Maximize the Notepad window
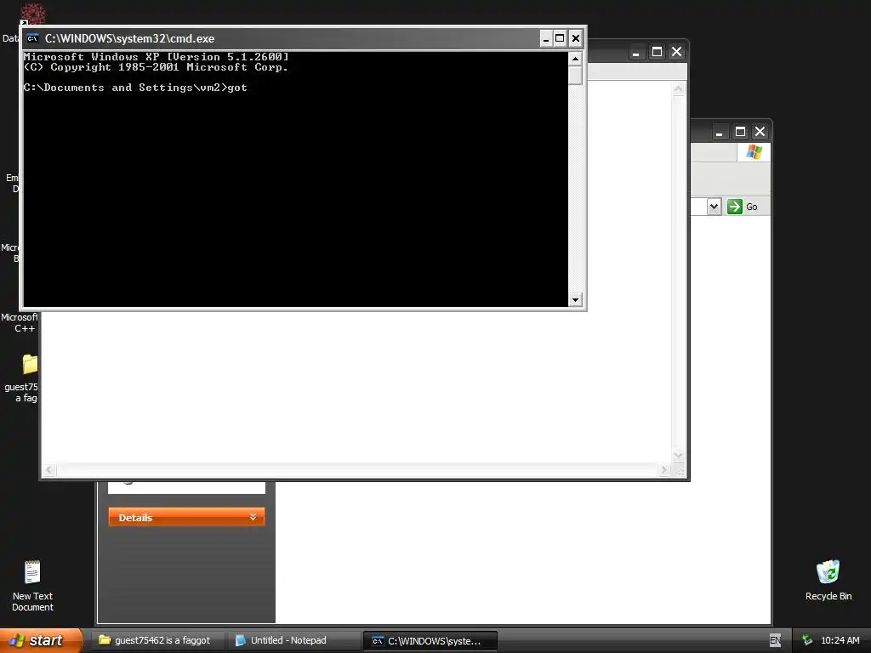871x653 pixels. click(657, 52)
